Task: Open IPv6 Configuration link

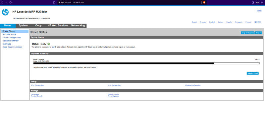Action: [114, 85]
